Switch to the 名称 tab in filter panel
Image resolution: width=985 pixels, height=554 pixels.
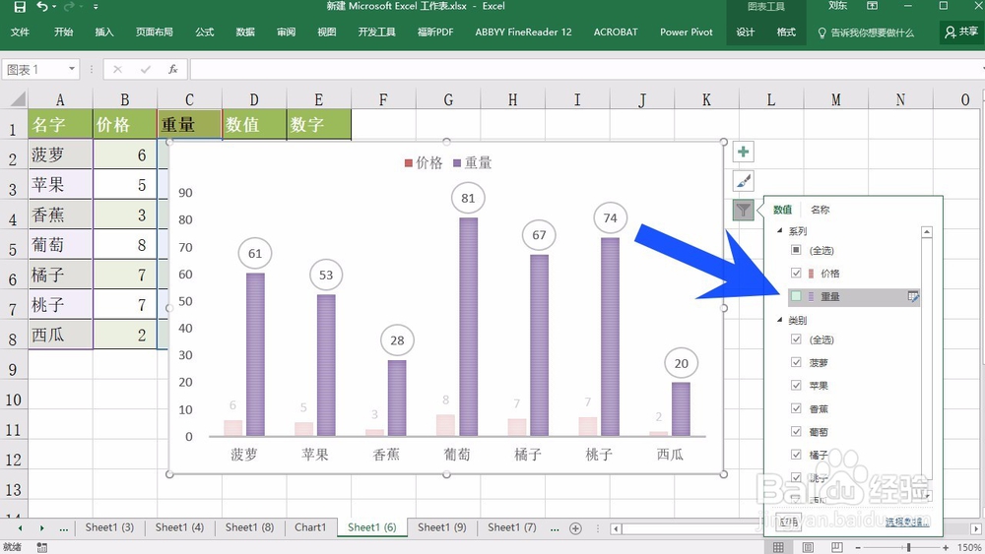[x=820, y=210]
